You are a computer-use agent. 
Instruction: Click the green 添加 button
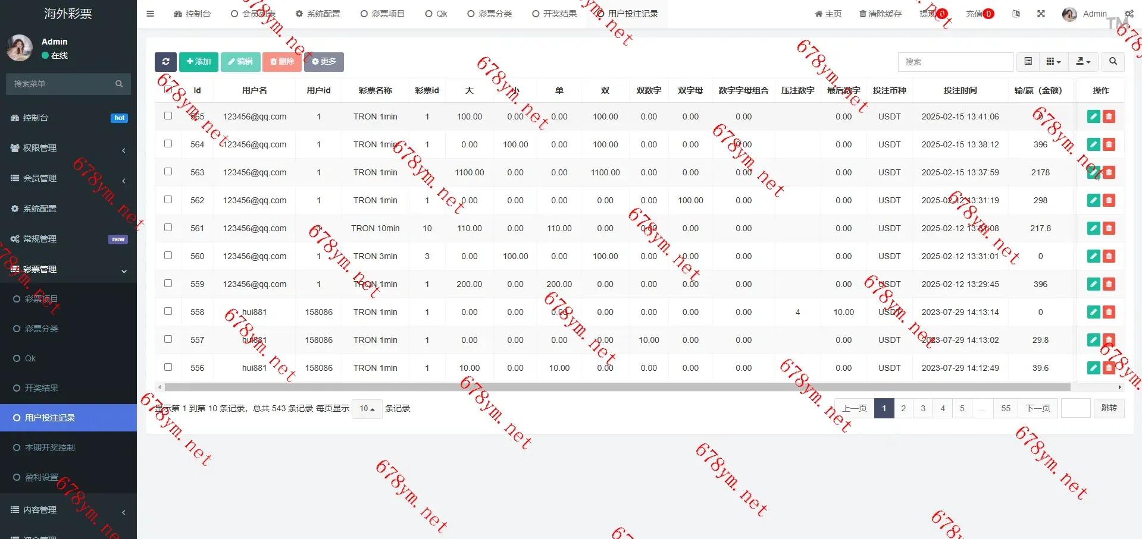pos(198,62)
